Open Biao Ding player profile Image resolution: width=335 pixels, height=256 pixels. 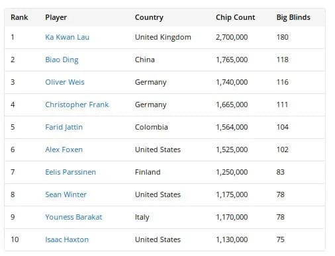tap(62, 60)
